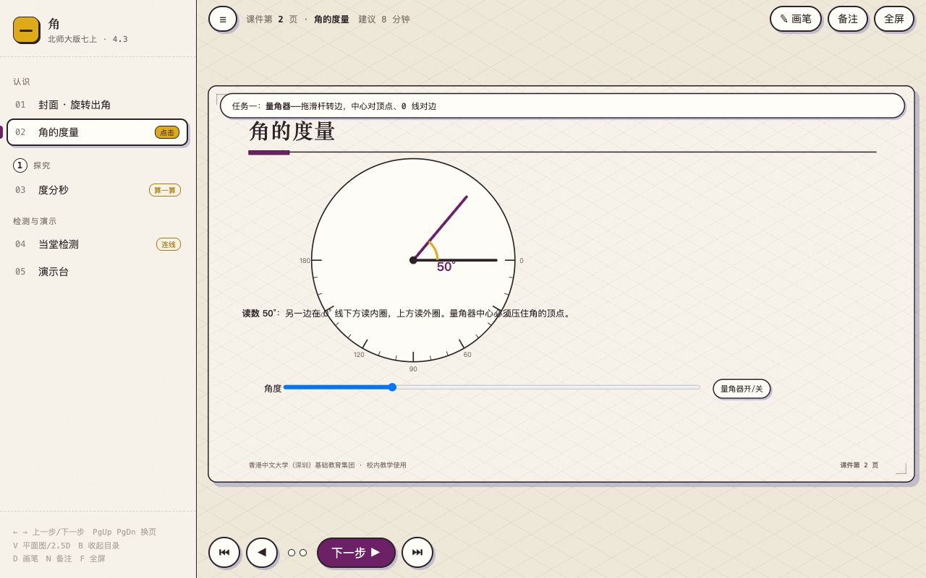The height and width of the screenshot is (578, 926).
Task: Click the 任务一 量角器 task banner
Action: coord(562,105)
